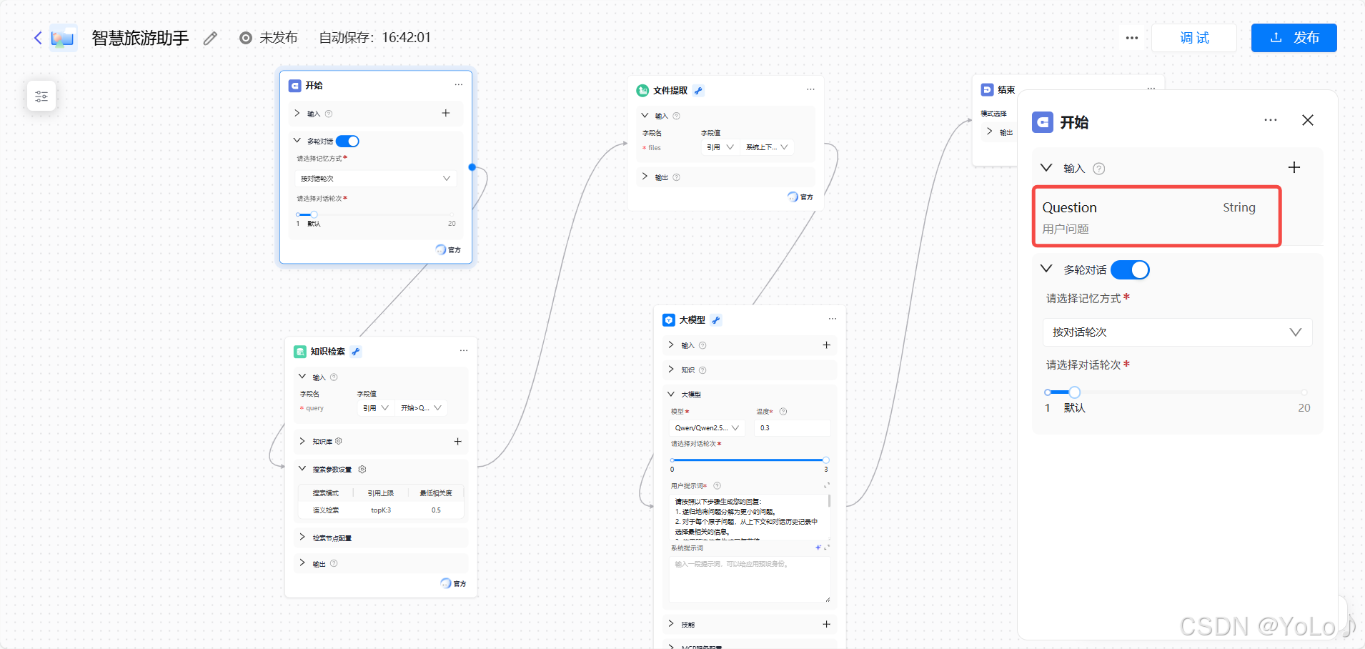
Task: Click the 结束 node icon
Action: (987, 90)
